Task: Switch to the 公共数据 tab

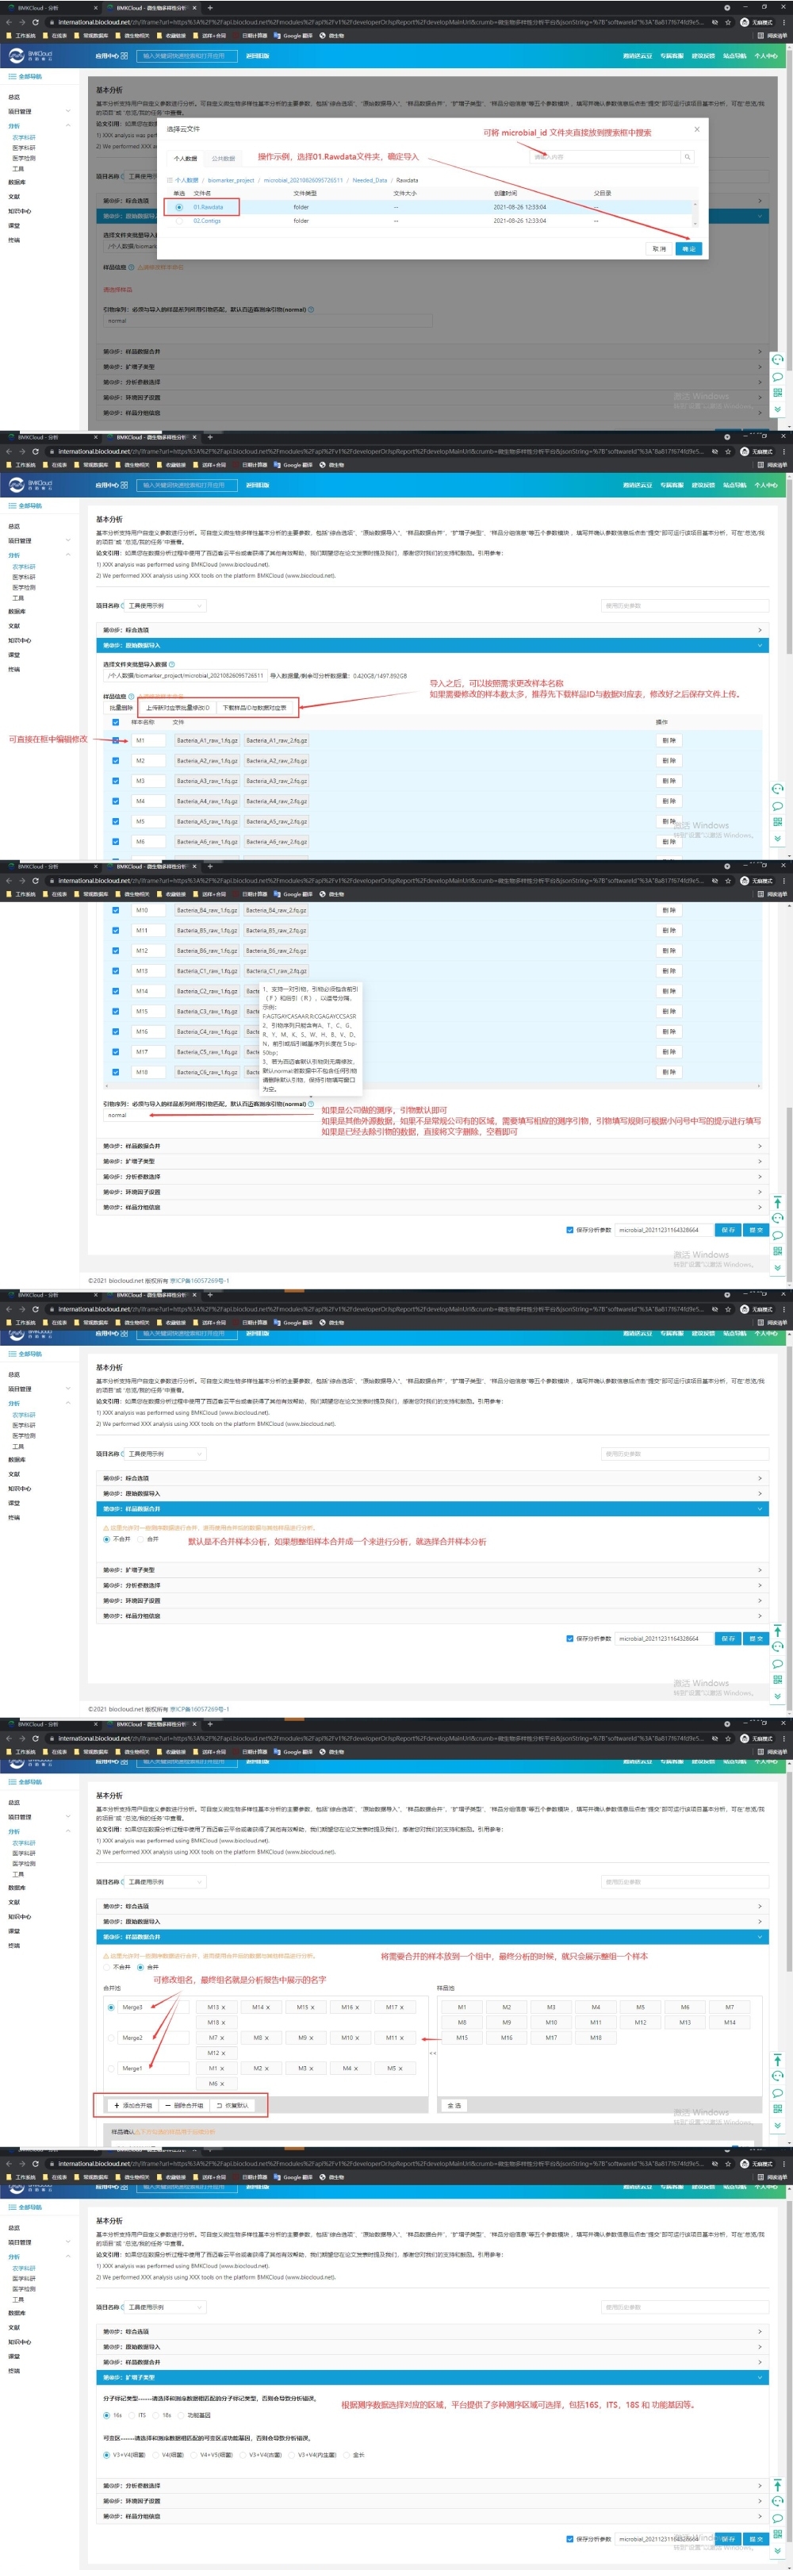Action: tap(224, 159)
